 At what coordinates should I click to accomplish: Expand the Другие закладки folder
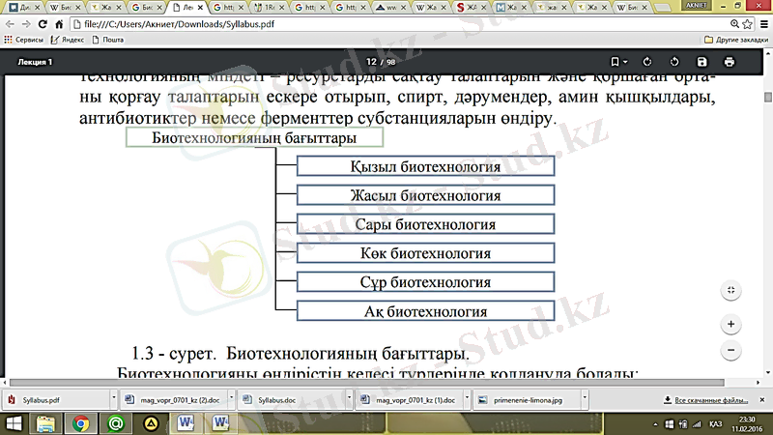pos(736,40)
